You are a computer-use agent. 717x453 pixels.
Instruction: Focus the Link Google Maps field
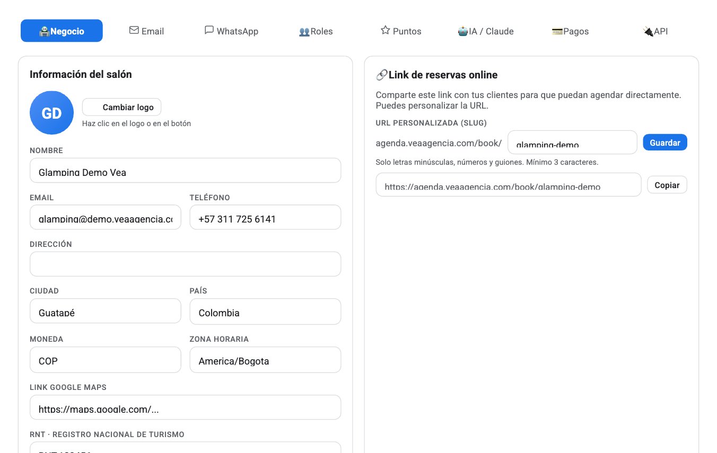pyautogui.click(x=185, y=407)
